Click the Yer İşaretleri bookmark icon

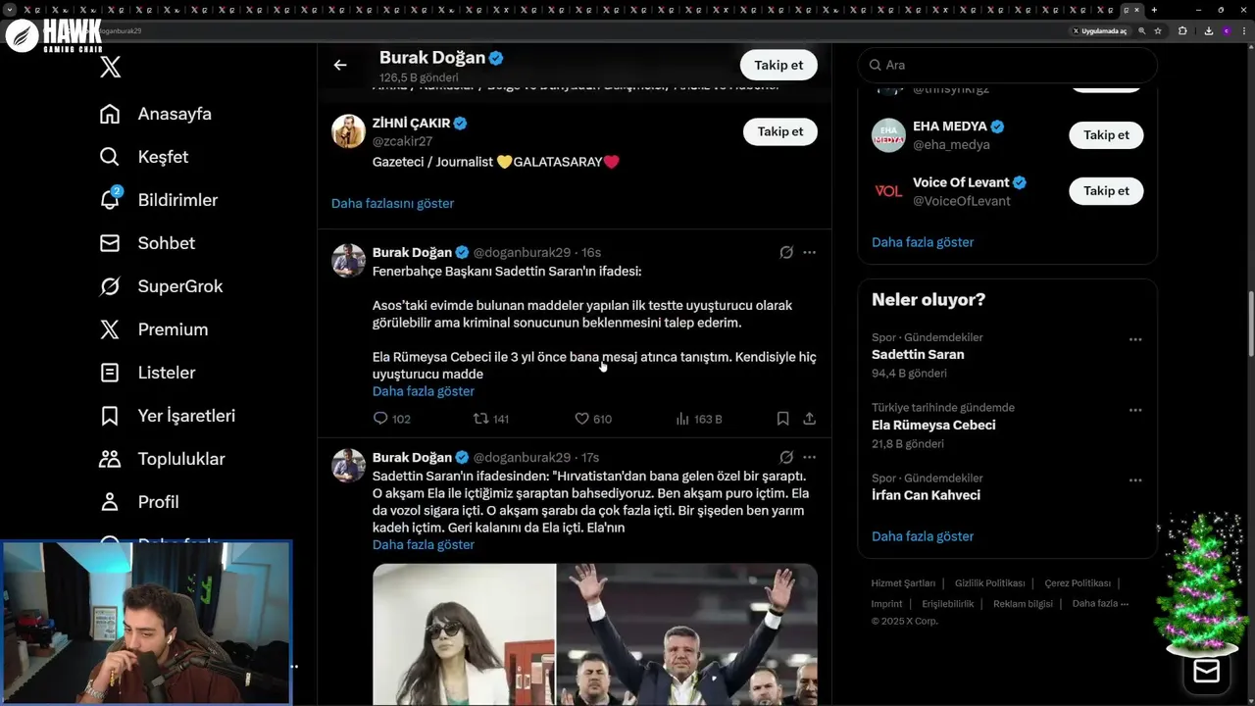pyautogui.click(x=110, y=416)
